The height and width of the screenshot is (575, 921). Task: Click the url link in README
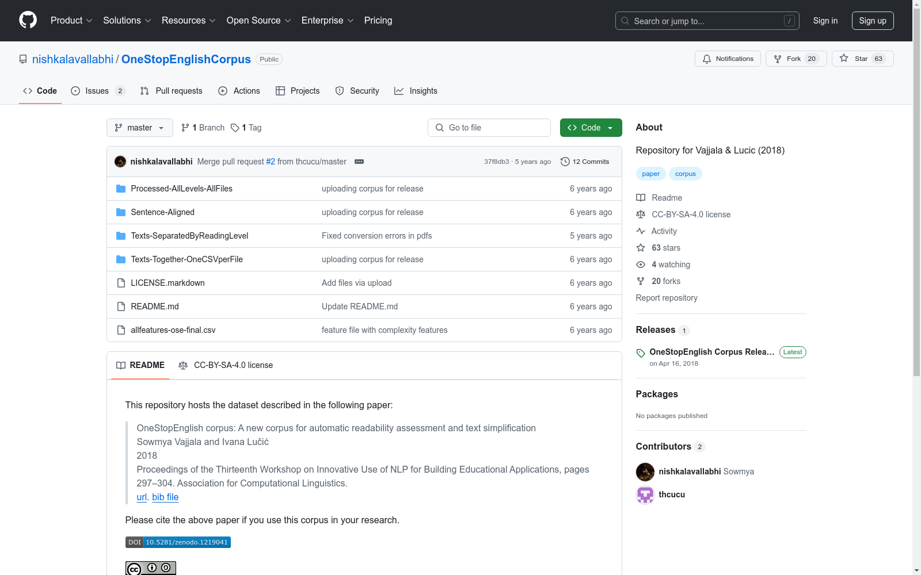pyautogui.click(x=142, y=497)
